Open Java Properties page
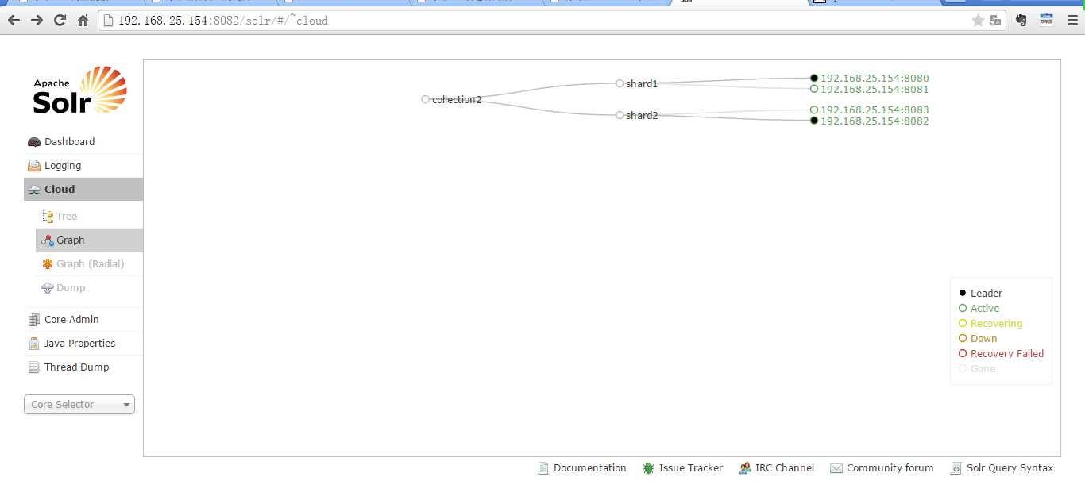1085x492 pixels. 83,344
